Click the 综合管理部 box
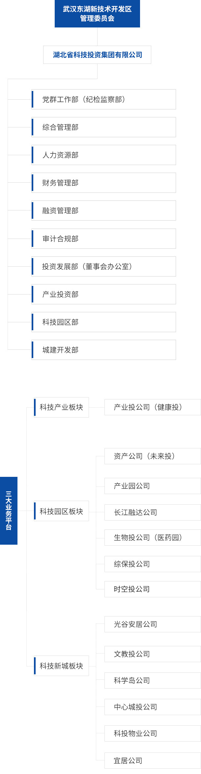 point(103,127)
